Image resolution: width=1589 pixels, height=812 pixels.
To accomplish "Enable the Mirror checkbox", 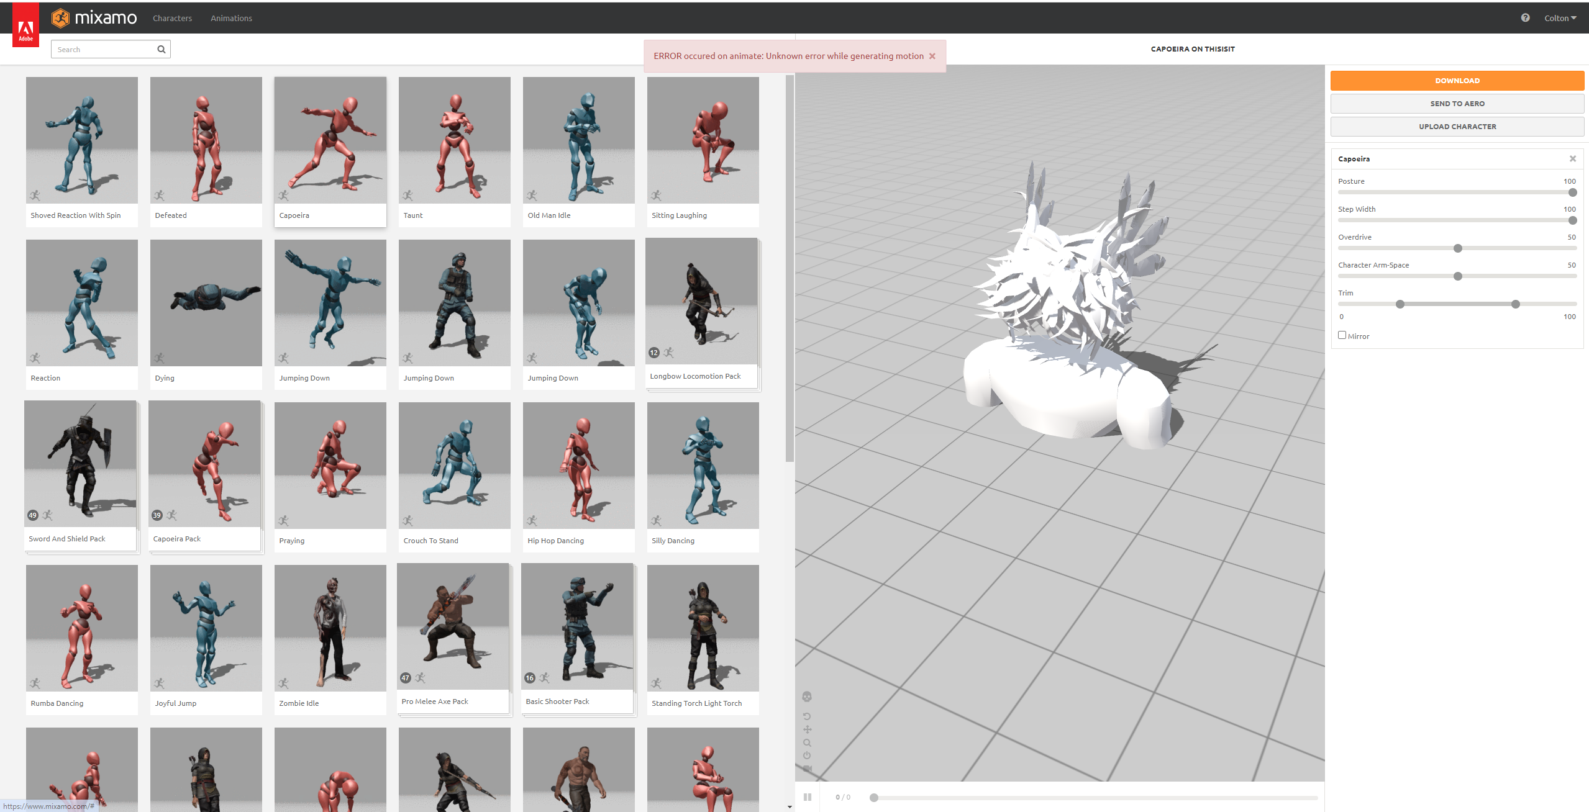I will pyautogui.click(x=1342, y=335).
